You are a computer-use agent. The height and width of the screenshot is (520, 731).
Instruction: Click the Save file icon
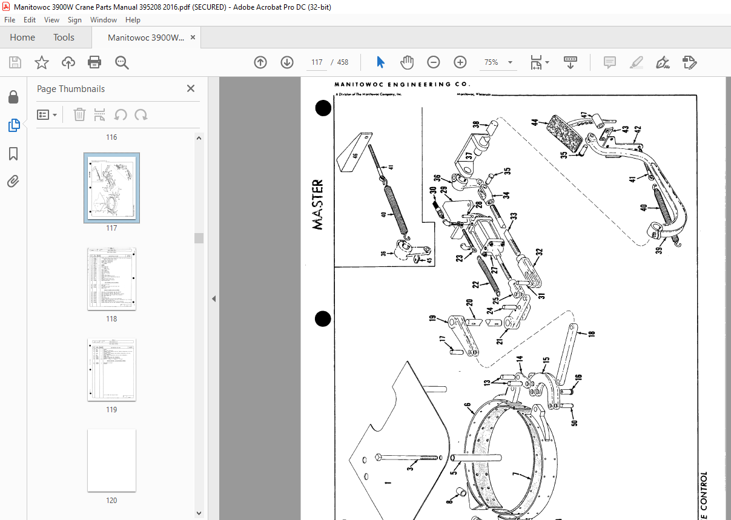pyautogui.click(x=15, y=62)
